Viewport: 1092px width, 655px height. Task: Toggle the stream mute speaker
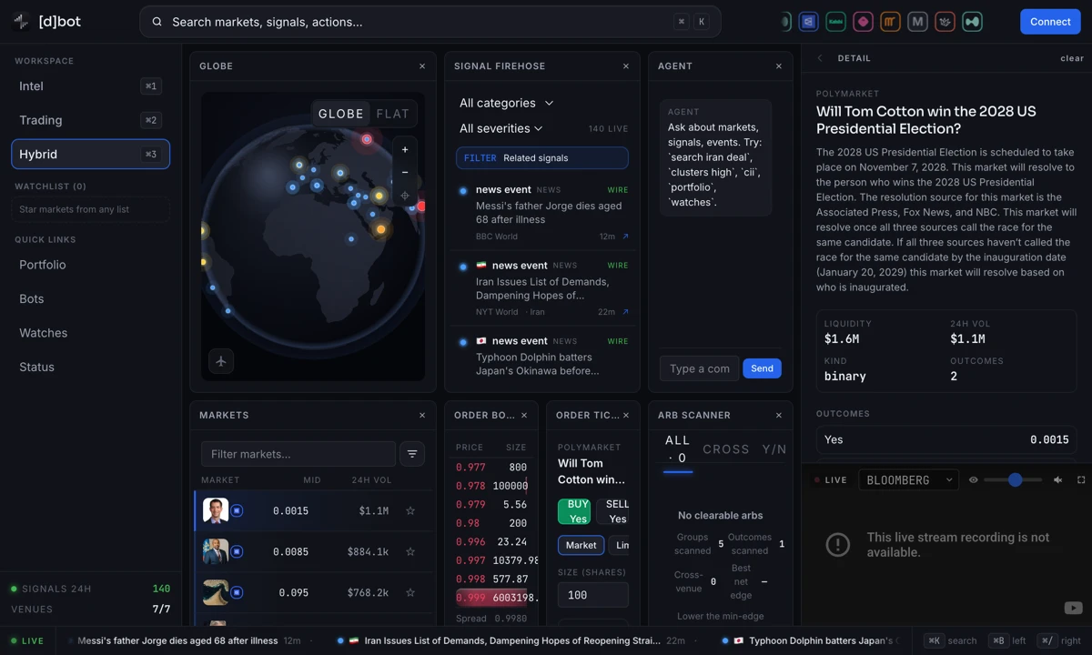click(x=1057, y=479)
